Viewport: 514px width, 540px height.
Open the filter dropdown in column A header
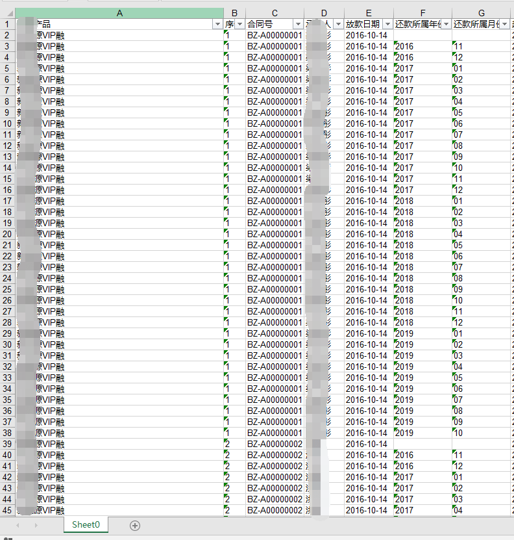coord(217,24)
